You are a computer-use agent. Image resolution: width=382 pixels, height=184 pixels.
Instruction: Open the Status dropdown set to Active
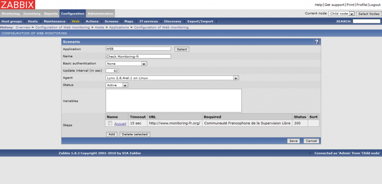[x=117, y=85]
